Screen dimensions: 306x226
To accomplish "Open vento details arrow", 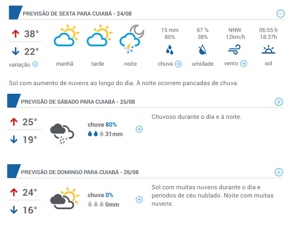I will point(244,64).
